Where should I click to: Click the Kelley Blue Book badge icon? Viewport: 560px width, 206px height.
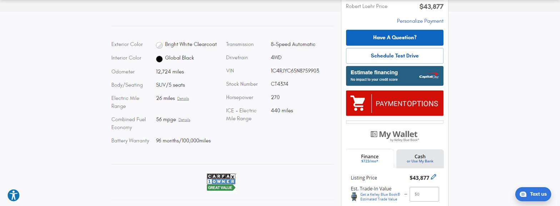pos(354,197)
